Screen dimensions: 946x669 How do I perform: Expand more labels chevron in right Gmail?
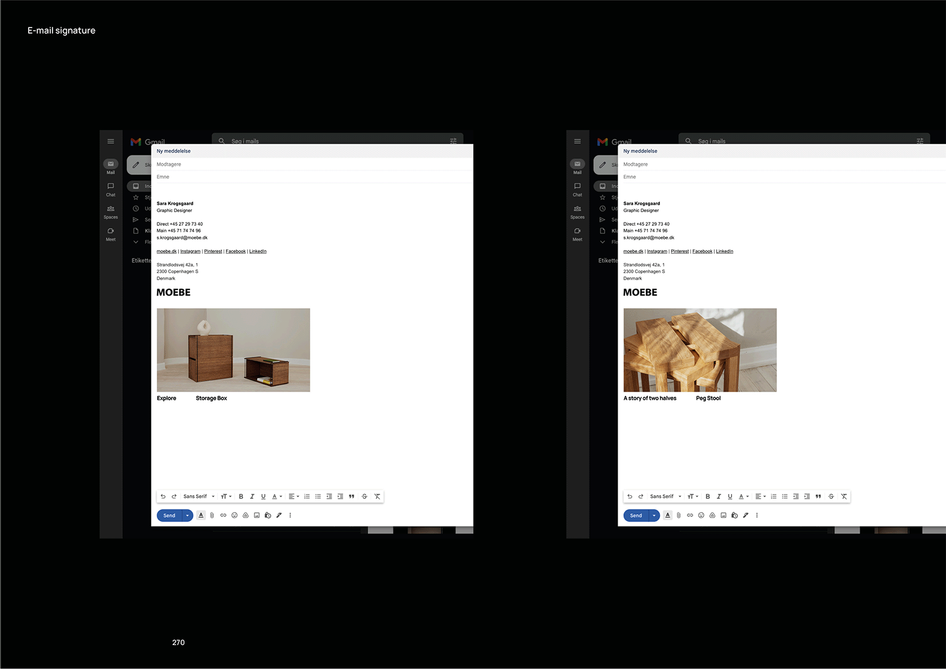tap(603, 242)
